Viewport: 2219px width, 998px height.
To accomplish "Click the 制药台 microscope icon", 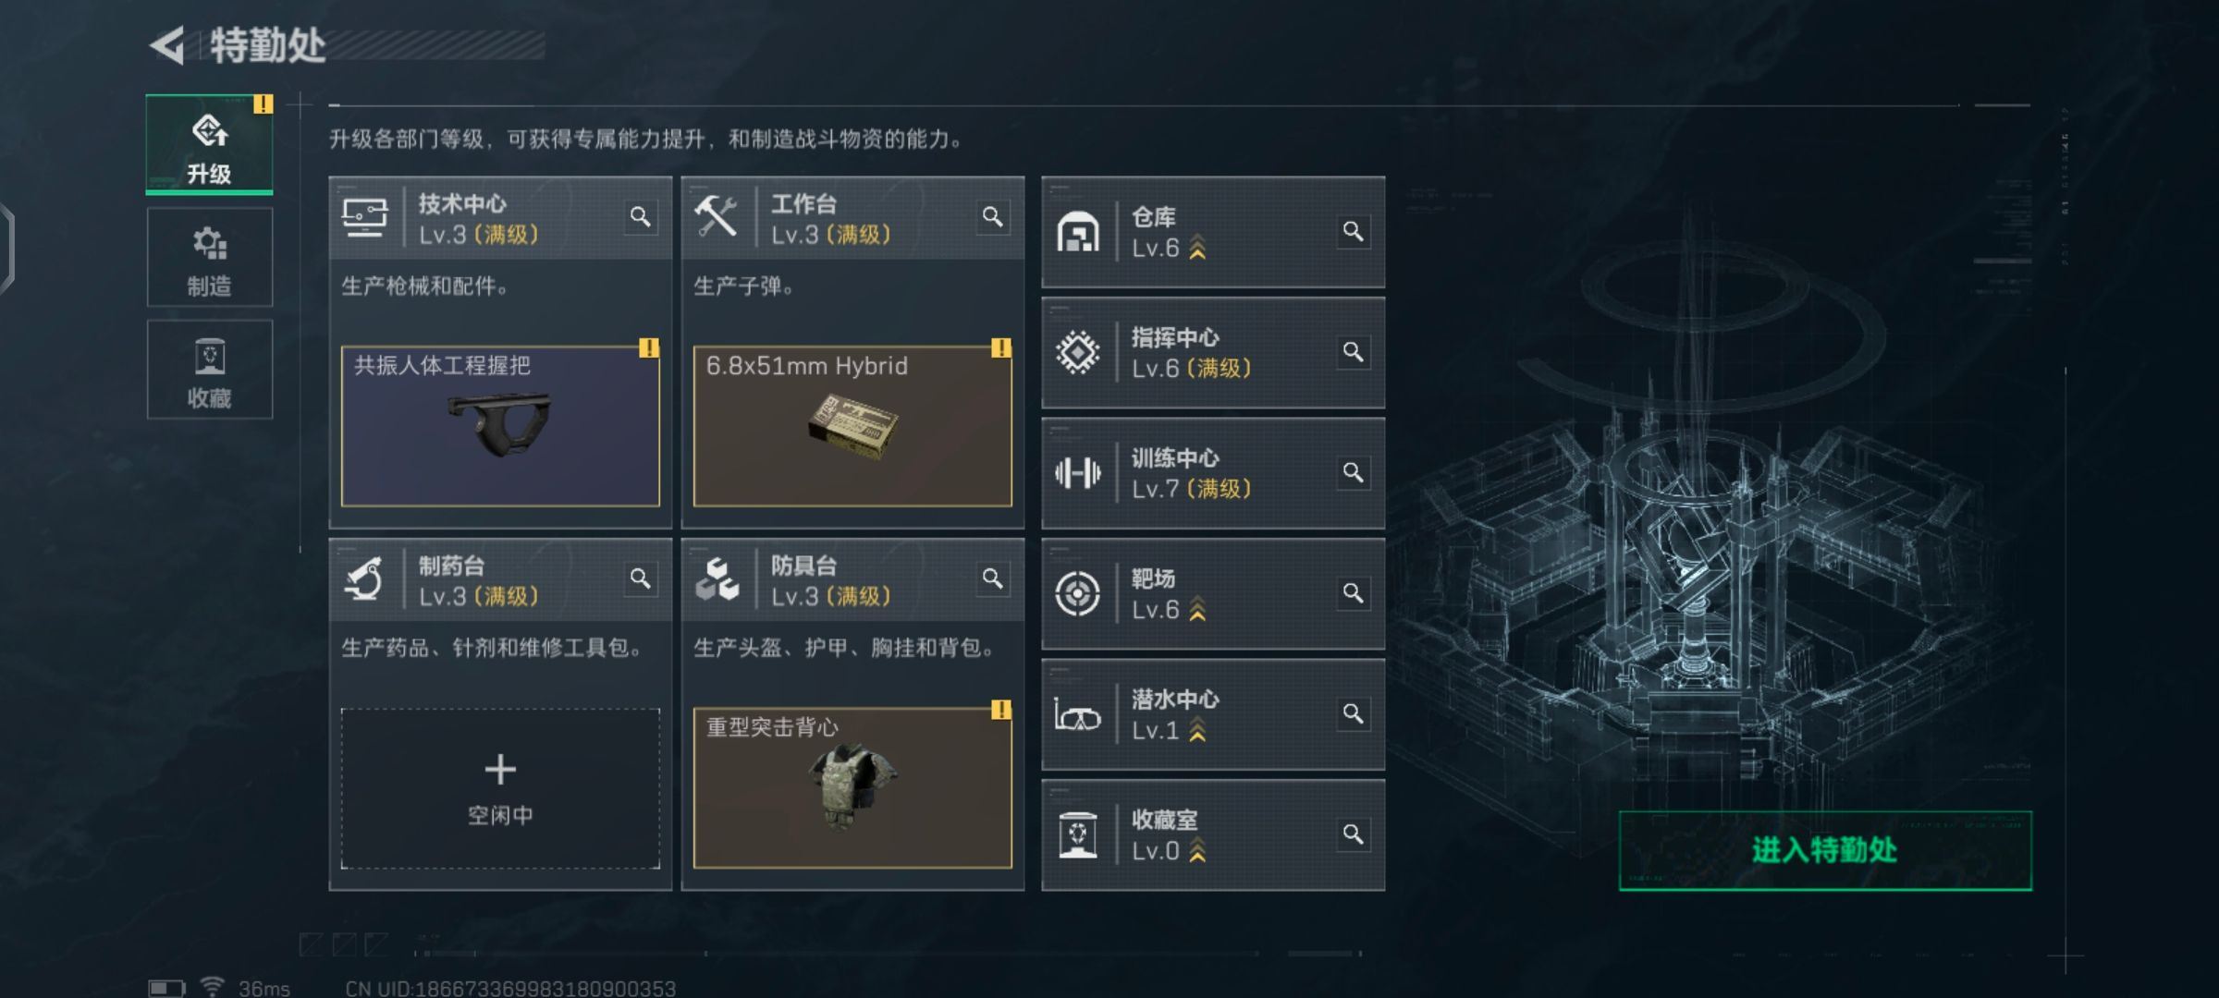I will pyautogui.click(x=364, y=579).
